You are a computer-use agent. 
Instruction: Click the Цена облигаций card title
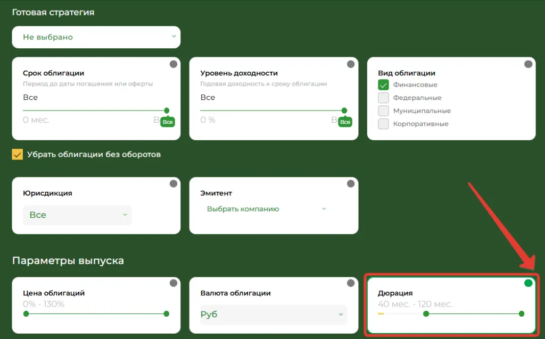pos(54,293)
